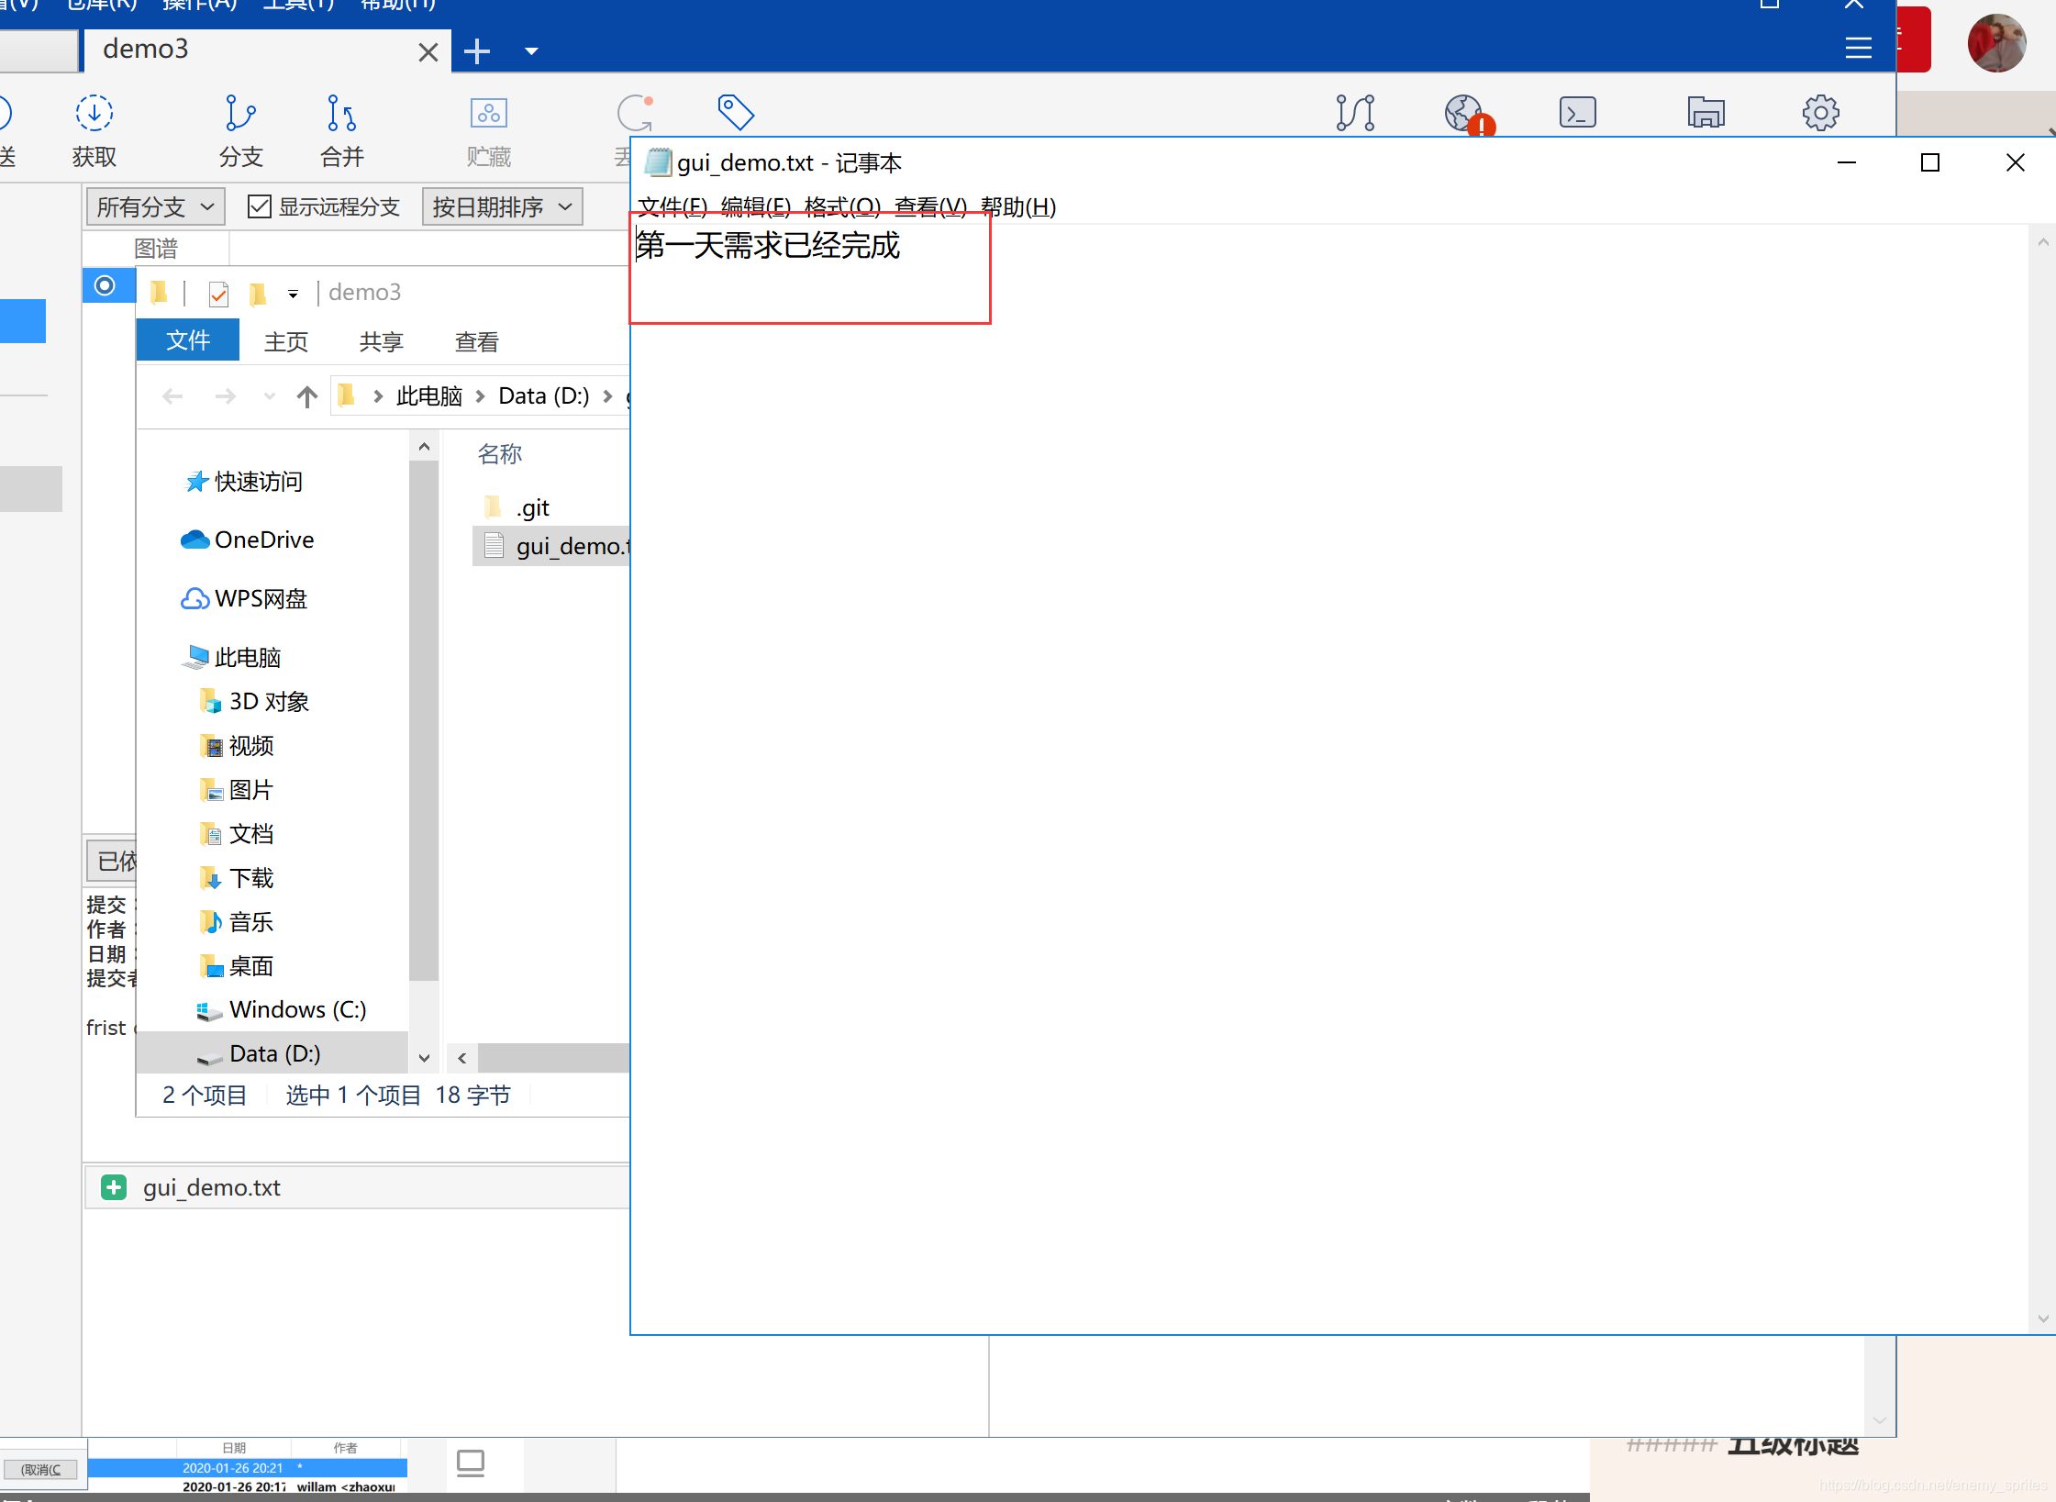The height and width of the screenshot is (1502, 2056).
Task: Open the Settings gear icon
Action: pos(1820,113)
